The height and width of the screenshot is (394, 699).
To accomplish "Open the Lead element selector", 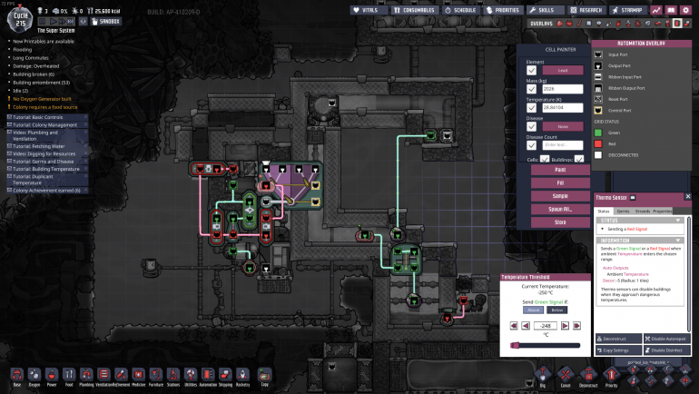I will [x=562, y=70].
